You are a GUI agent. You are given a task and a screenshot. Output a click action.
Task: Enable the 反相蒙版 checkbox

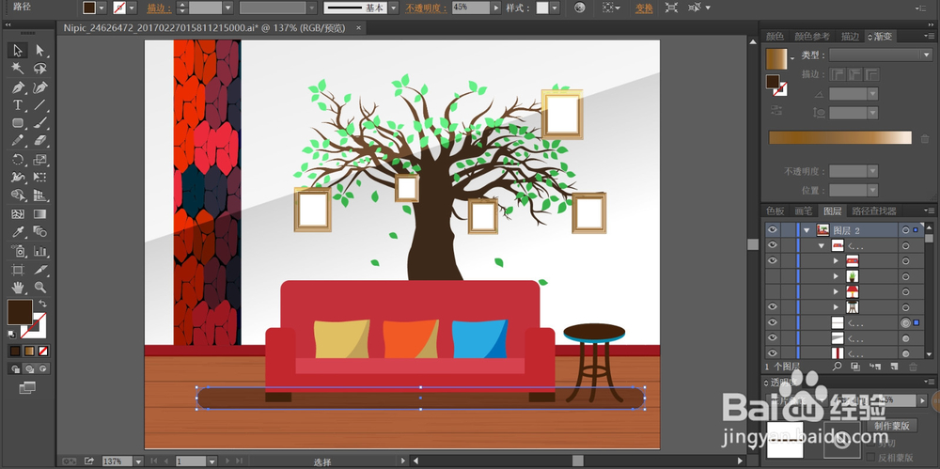[871, 457]
